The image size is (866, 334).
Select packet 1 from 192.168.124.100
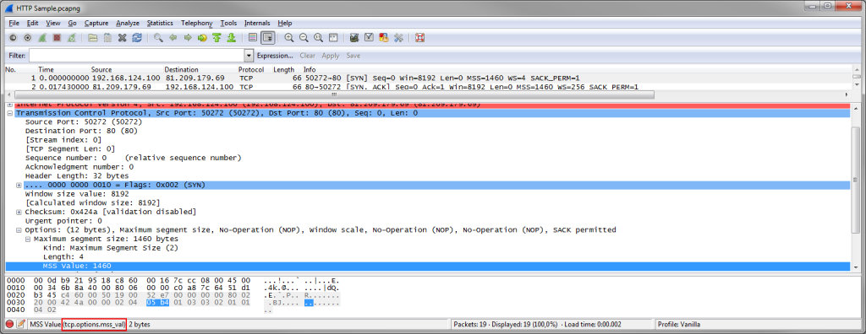(x=428, y=78)
